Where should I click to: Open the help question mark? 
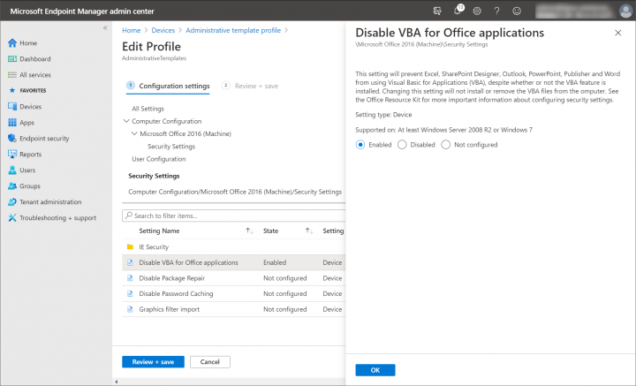click(x=496, y=11)
